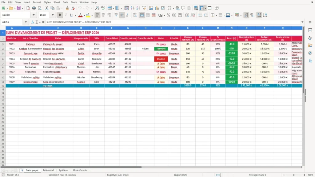Screen dimensions: 315x177
Task: Click the Clear Direct Formatting icon
Action: point(73,8)
